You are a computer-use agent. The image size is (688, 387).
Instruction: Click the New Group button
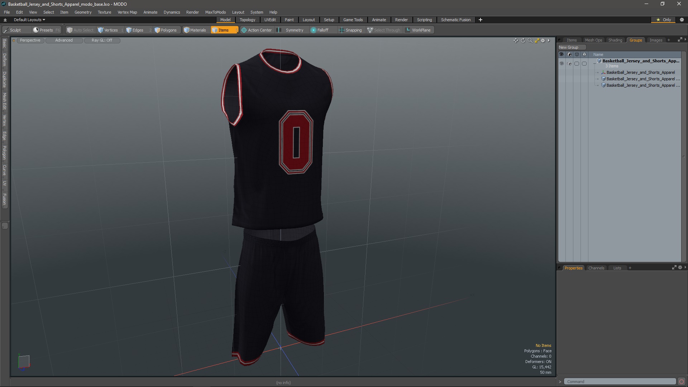point(569,47)
